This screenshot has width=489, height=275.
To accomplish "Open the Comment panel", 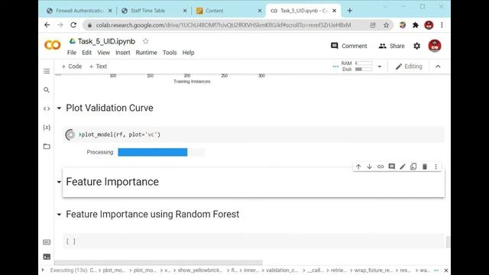I will 348,46.
